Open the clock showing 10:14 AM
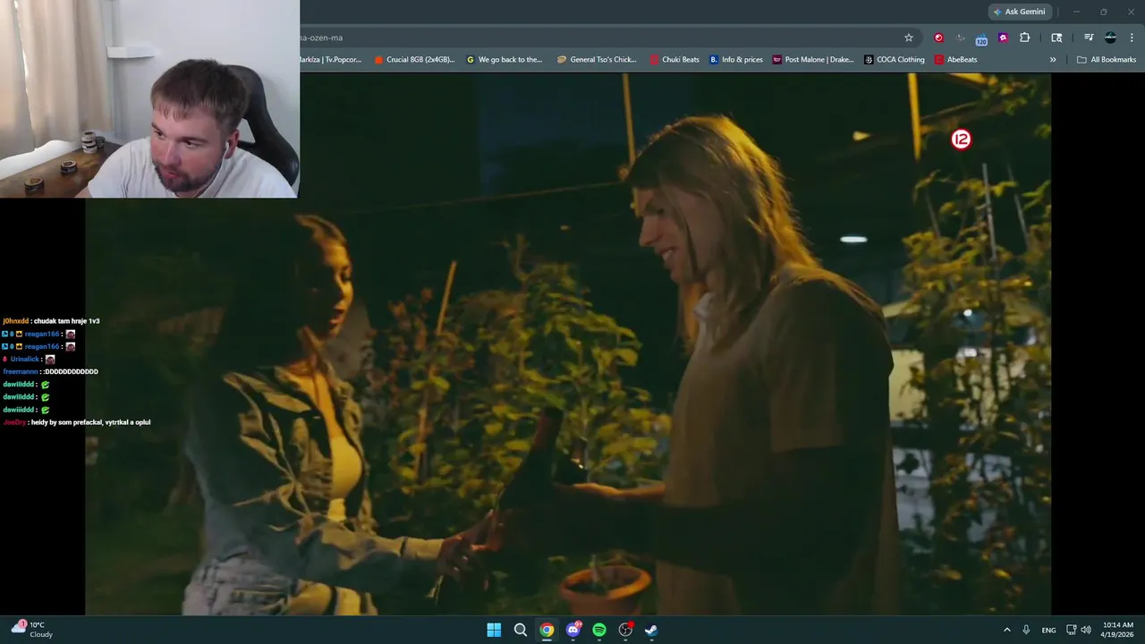 coord(1118,630)
